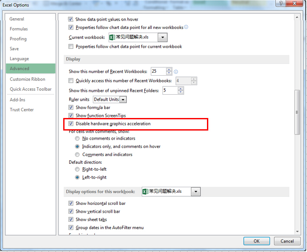
Task: Enable Quickly access this number of Recent Workbooks
Action: [71, 80]
